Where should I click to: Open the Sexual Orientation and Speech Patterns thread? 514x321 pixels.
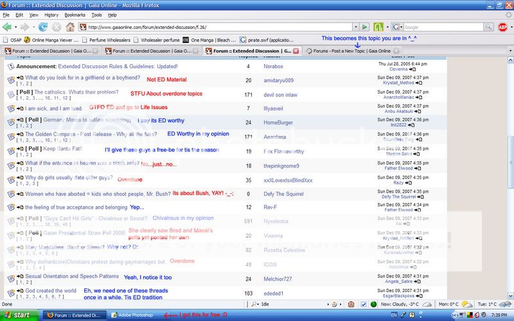[72, 276]
